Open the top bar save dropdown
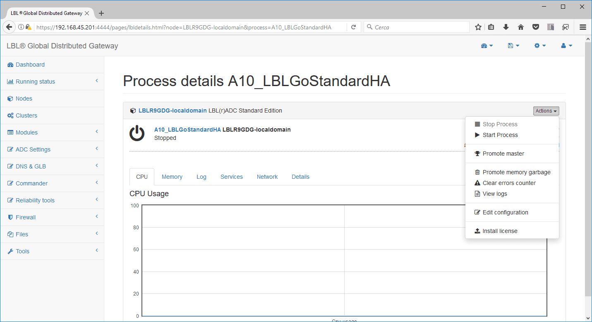 [x=513, y=46]
